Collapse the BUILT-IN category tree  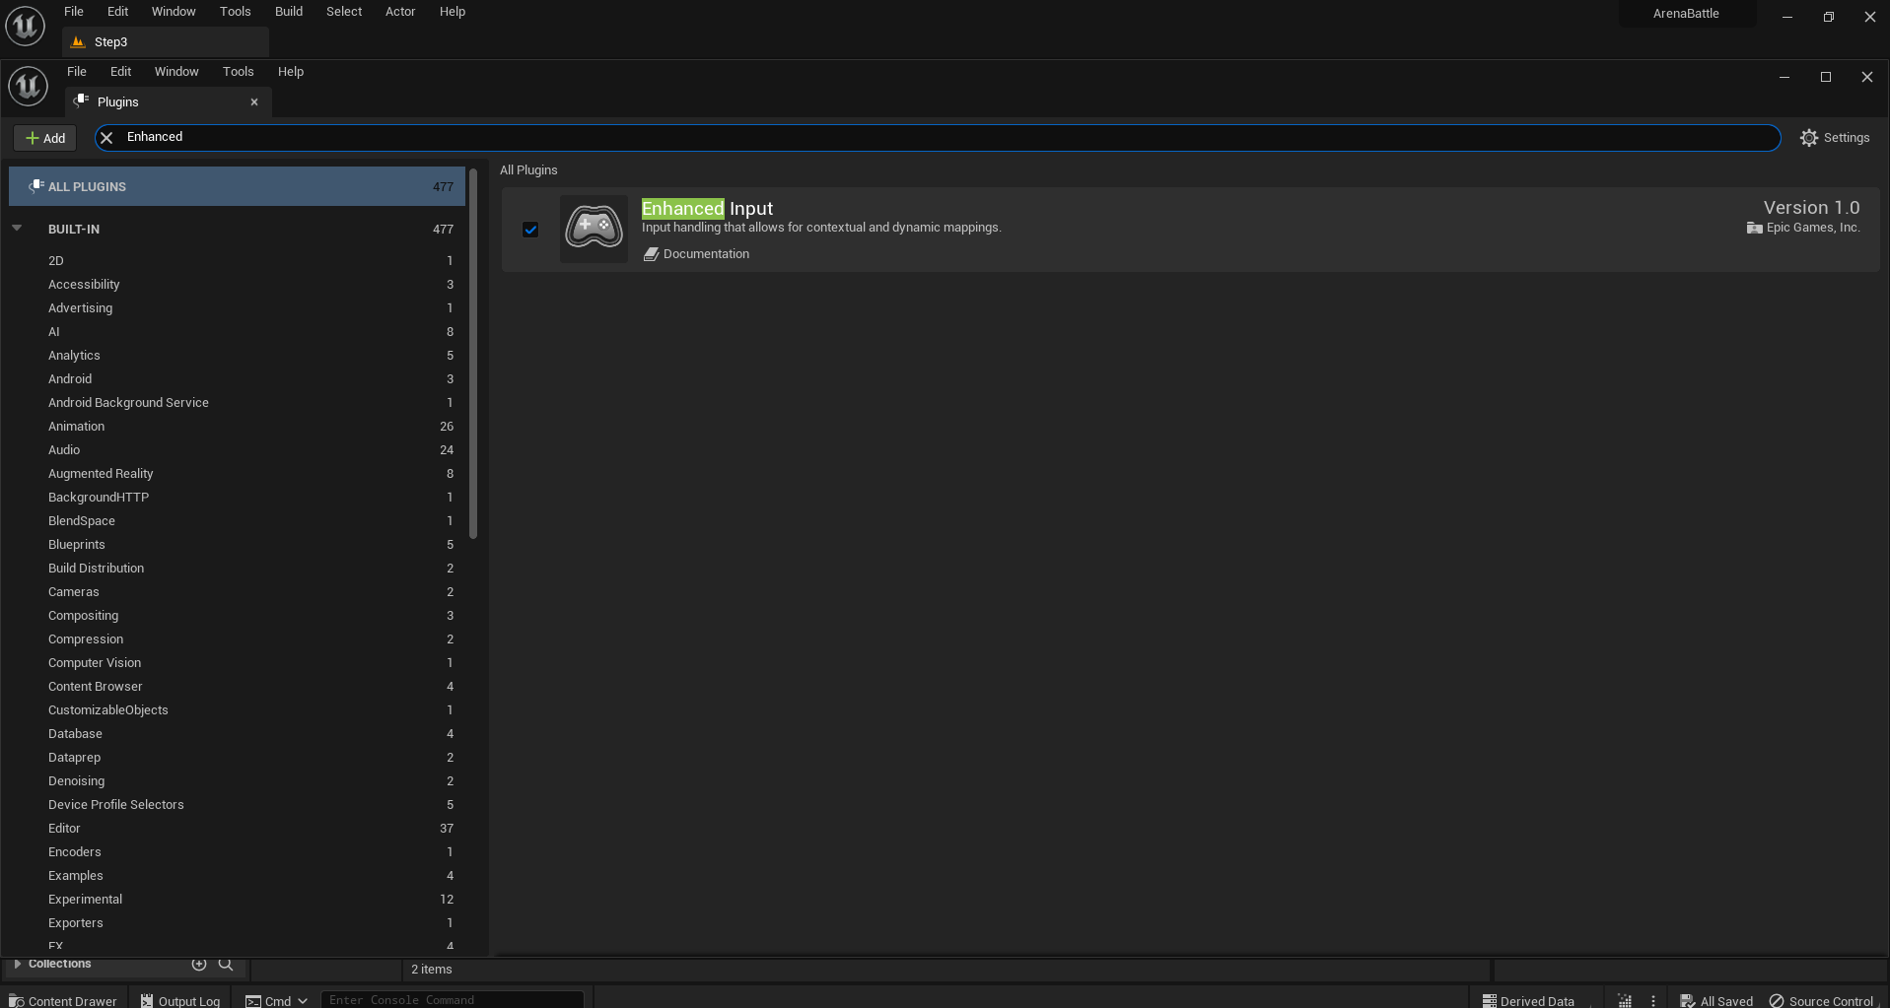tap(17, 229)
